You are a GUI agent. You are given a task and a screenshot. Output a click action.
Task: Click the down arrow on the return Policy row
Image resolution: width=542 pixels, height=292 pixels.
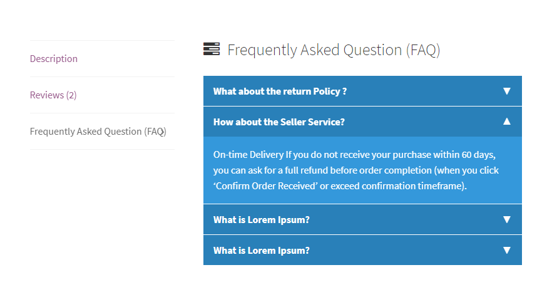(507, 91)
